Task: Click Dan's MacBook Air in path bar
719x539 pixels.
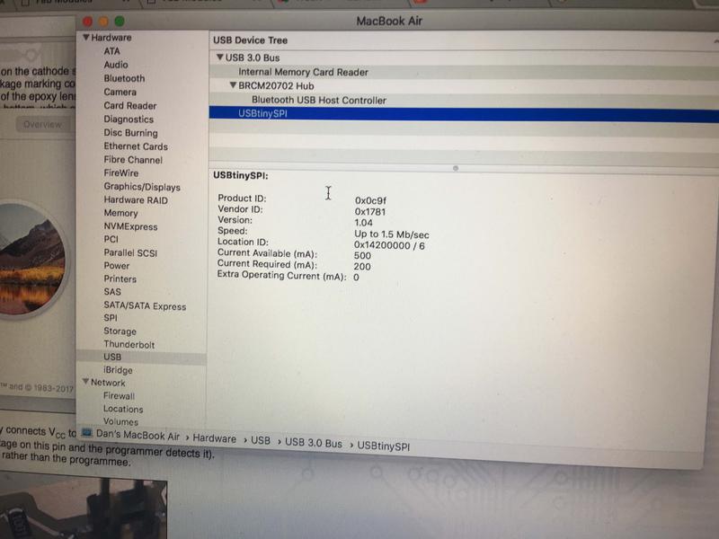Action: tap(138, 436)
